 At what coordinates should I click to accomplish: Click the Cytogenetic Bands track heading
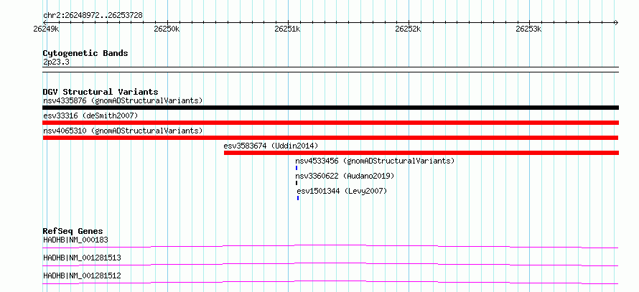(85, 53)
